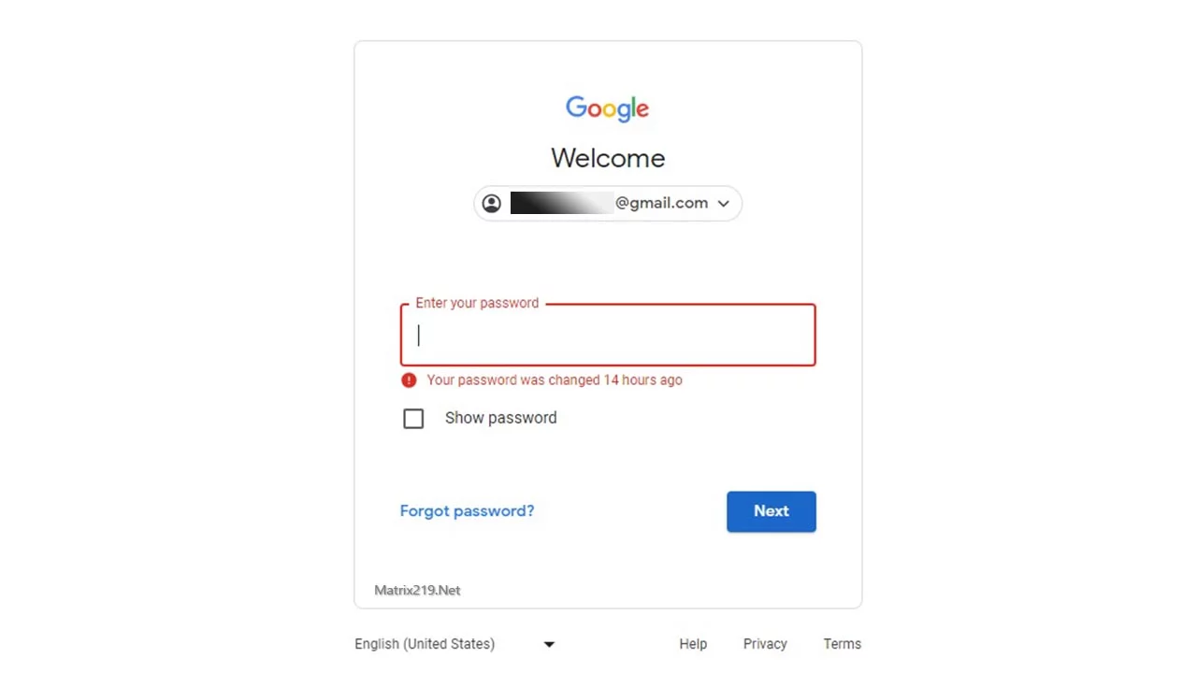Image resolution: width=1197 pixels, height=673 pixels.
Task: Expand the account chooser chevron next to gmail.com
Action: 723,203
